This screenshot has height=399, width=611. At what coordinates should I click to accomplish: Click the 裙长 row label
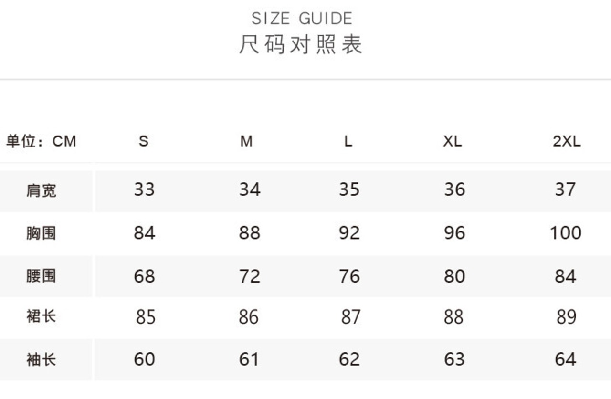point(41,316)
